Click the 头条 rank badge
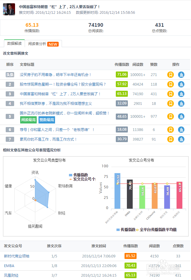 10,75
